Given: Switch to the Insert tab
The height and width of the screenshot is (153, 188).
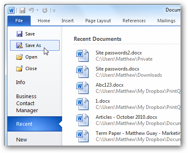Looking at the screenshot, I should [67, 21].
